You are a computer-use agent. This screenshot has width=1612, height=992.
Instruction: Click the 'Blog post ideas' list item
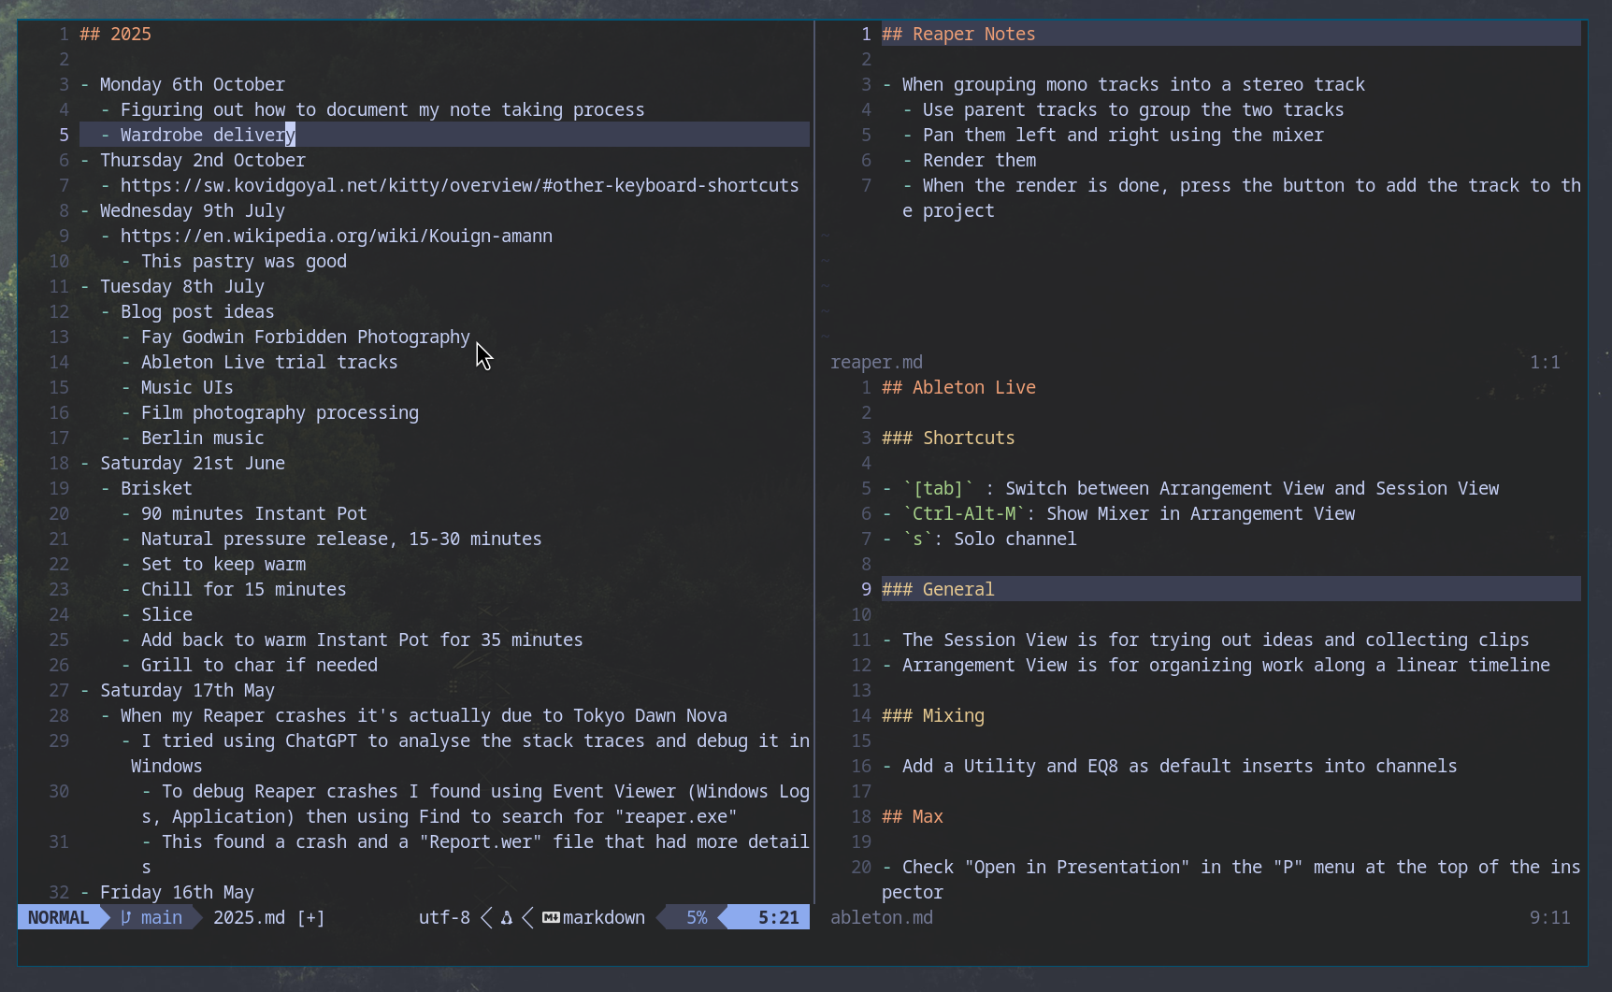(197, 312)
